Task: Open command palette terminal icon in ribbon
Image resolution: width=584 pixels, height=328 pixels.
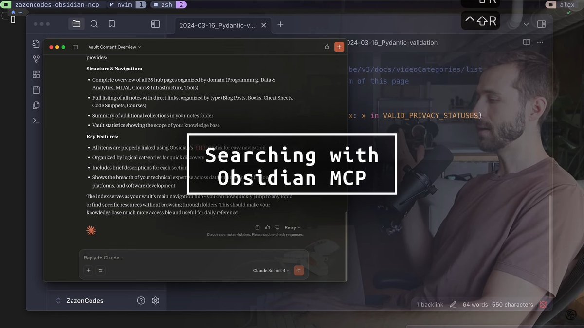Action: [x=36, y=121]
